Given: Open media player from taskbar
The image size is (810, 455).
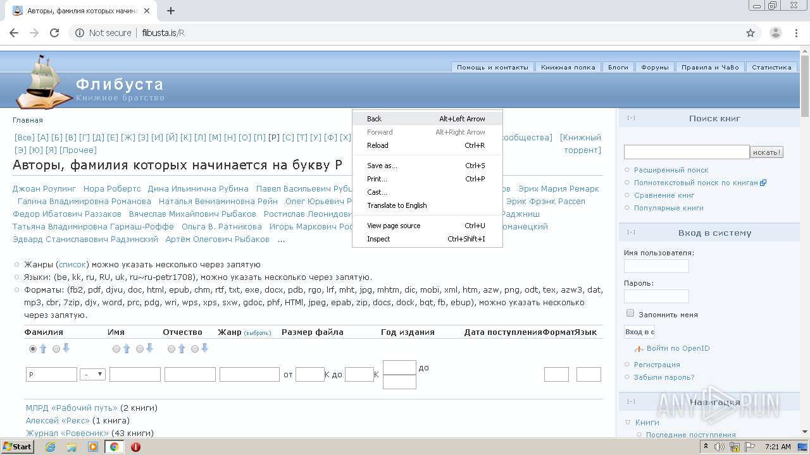Looking at the screenshot, I should [x=93, y=447].
